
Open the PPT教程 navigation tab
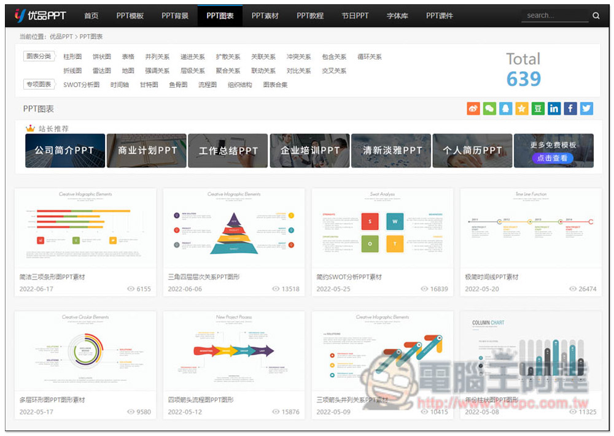click(x=310, y=16)
